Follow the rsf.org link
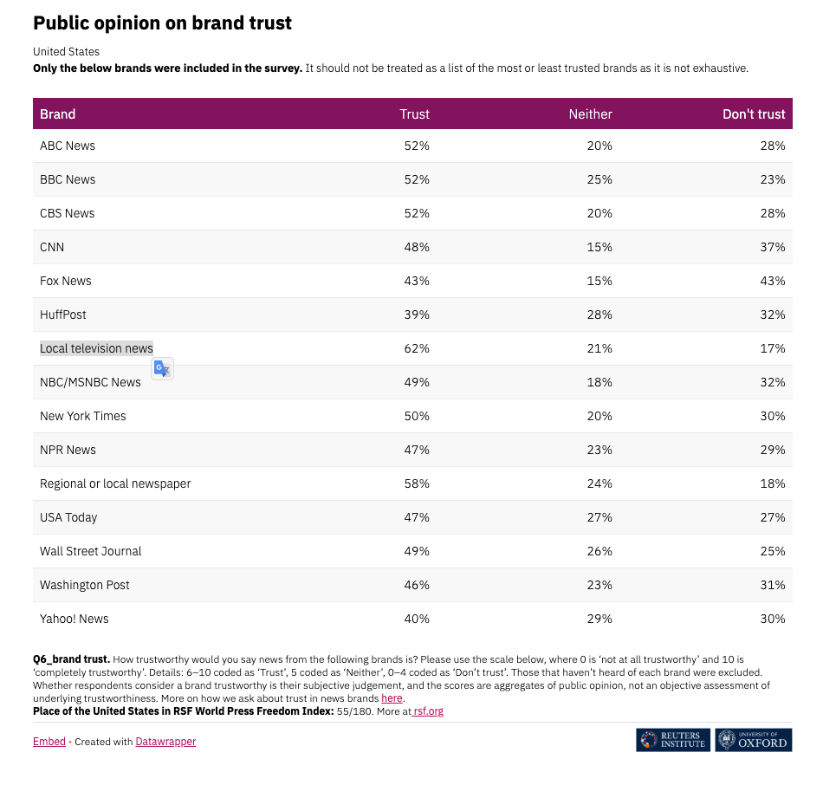823x785 pixels. tap(428, 711)
